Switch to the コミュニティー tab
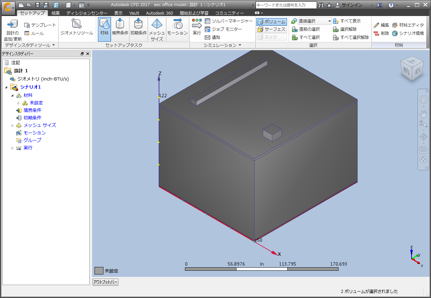Screen dimensions: 431x298 click(229, 13)
